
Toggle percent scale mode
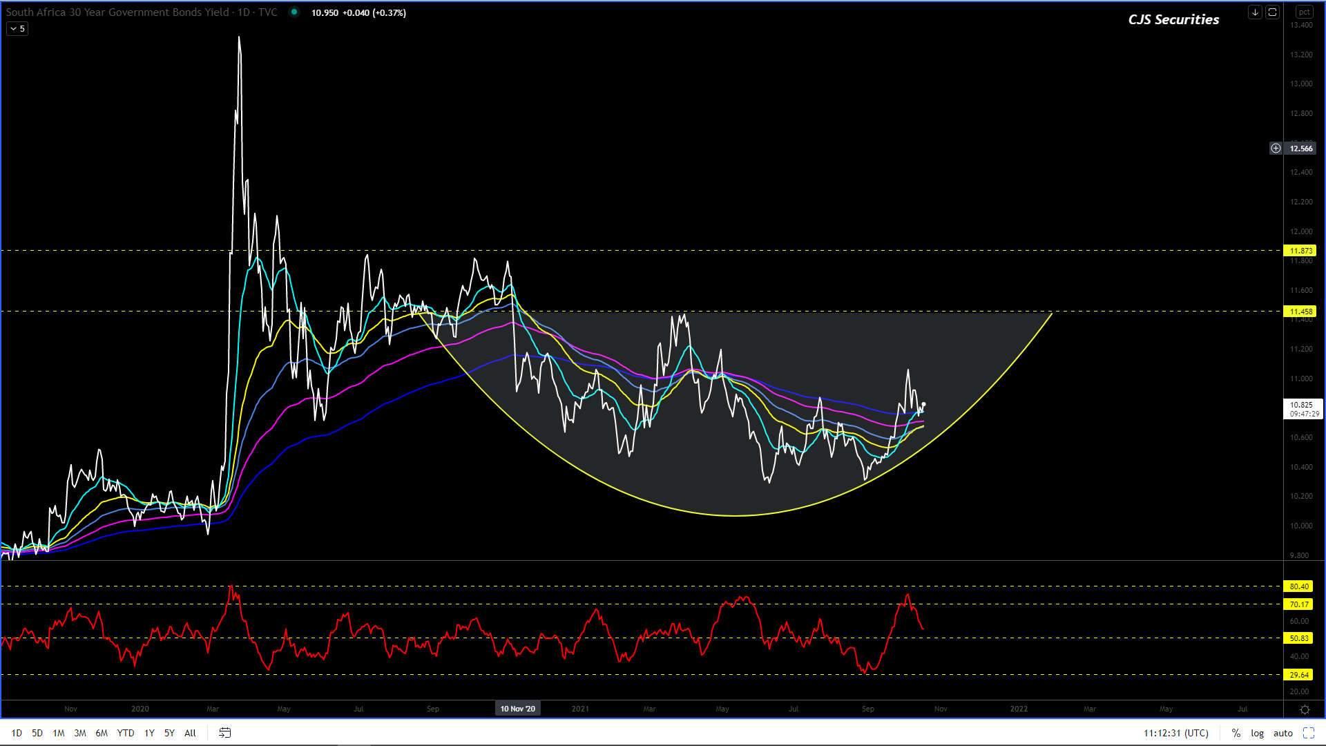(1236, 733)
